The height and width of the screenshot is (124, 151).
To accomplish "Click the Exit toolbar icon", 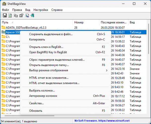I will (x=32, y=15).
